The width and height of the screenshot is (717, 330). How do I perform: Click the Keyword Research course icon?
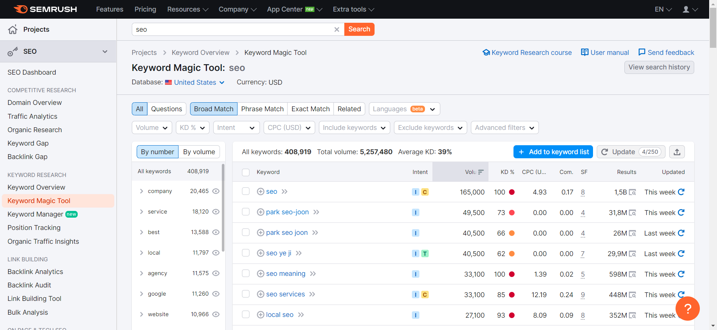coord(486,52)
